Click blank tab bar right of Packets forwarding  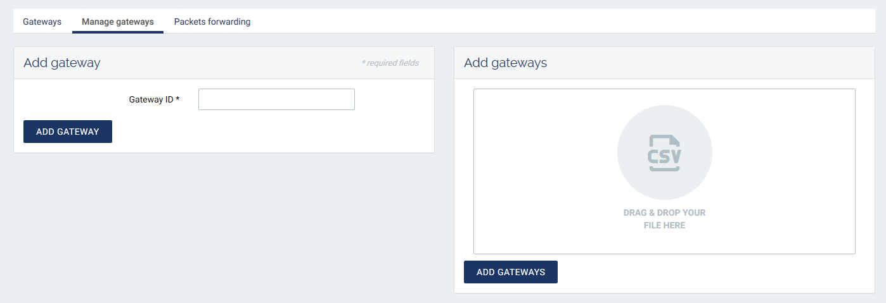pos(539,22)
